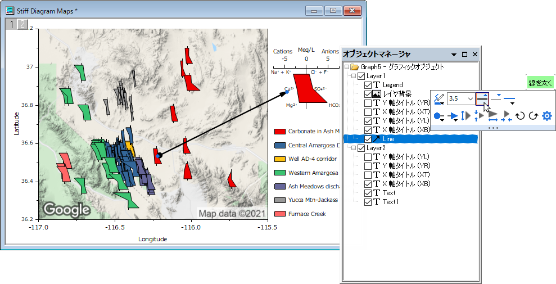The height and width of the screenshot is (284, 556).
Task: Uncheck Layer1 X 軸タイトル (XB) checkbox
Action: [368, 130]
